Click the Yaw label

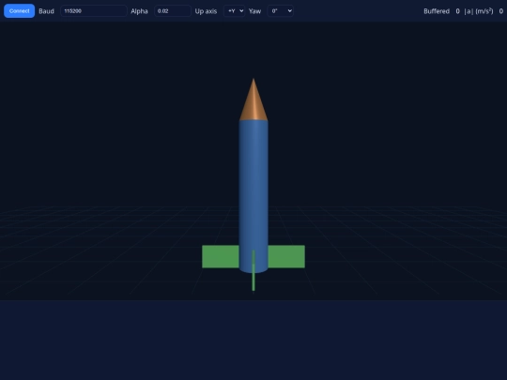pos(254,11)
